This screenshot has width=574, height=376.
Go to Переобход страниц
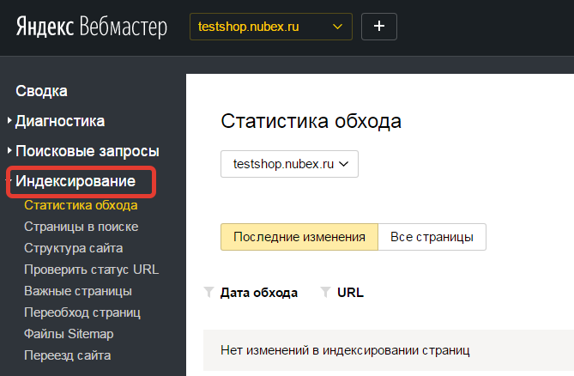click(82, 312)
